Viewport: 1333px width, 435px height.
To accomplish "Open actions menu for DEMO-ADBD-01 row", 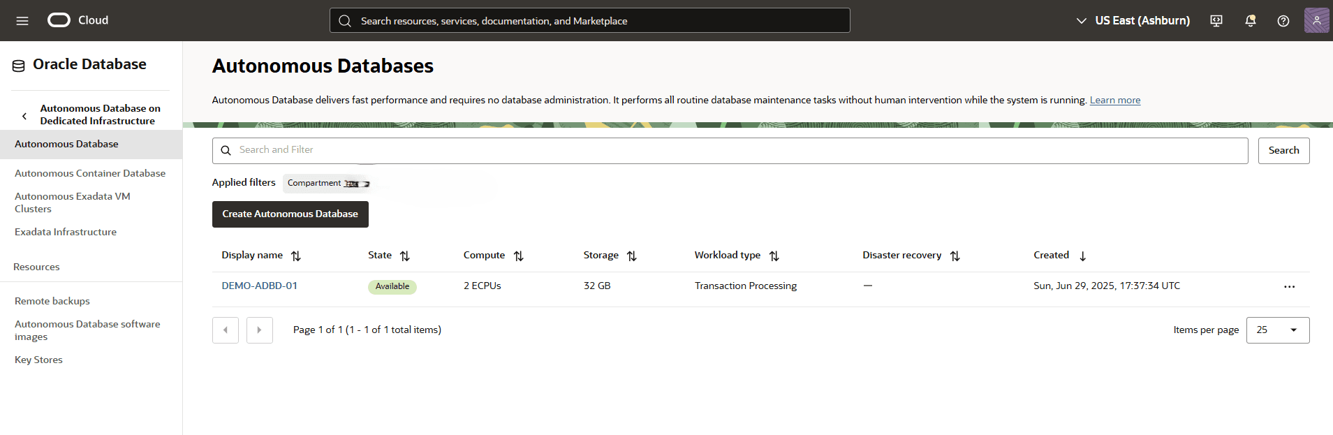I will pos(1290,287).
